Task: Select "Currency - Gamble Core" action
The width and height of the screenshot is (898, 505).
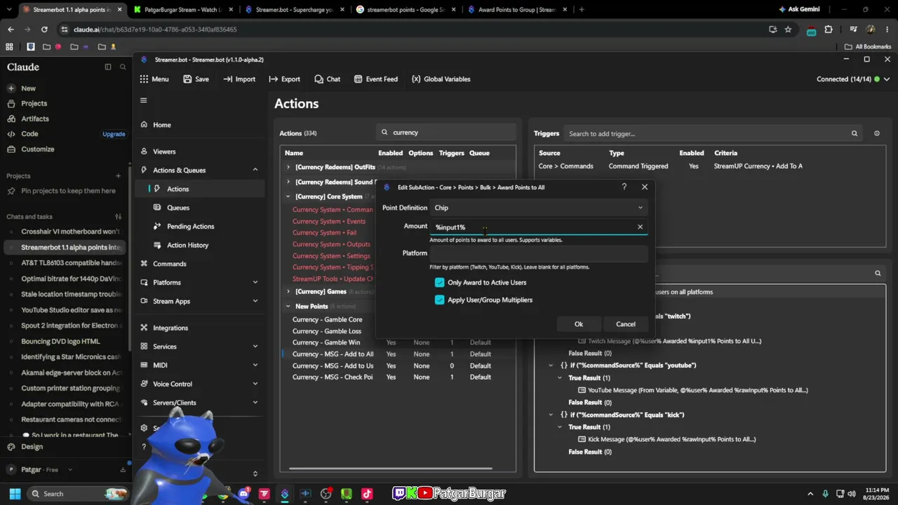Action: pyautogui.click(x=328, y=320)
